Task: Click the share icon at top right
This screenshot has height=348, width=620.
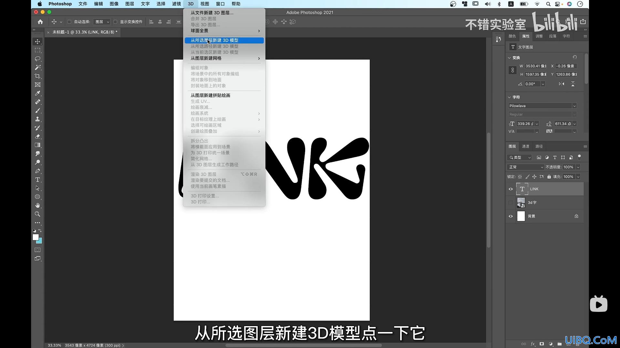Action: tap(583, 22)
